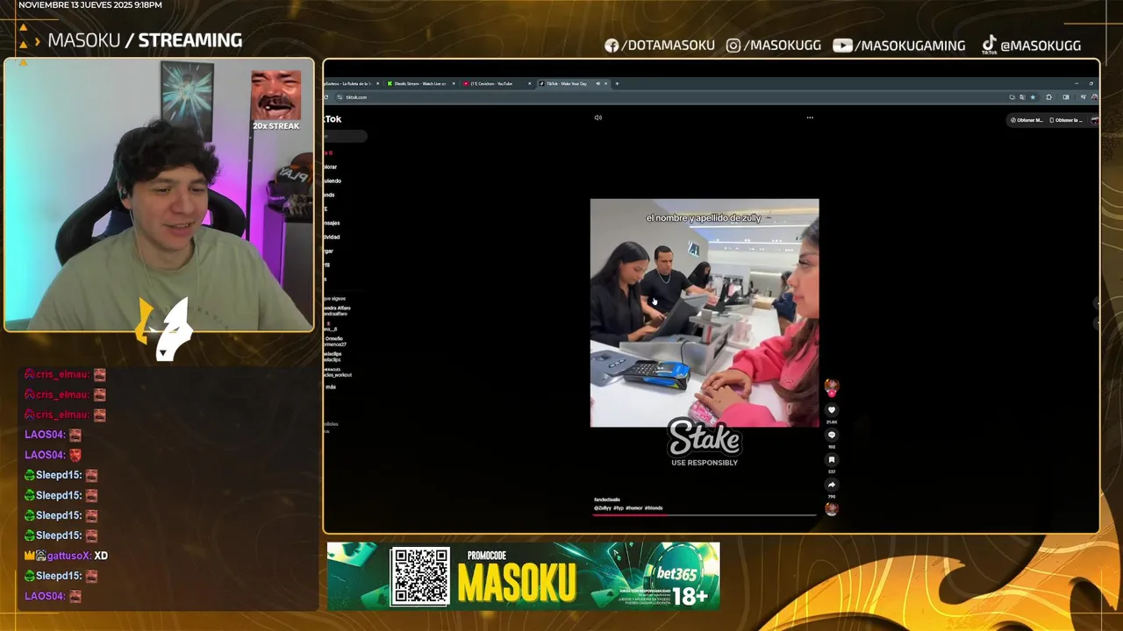Reload the browser page
This screenshot has width=1123, height=631.
(327, 97)
